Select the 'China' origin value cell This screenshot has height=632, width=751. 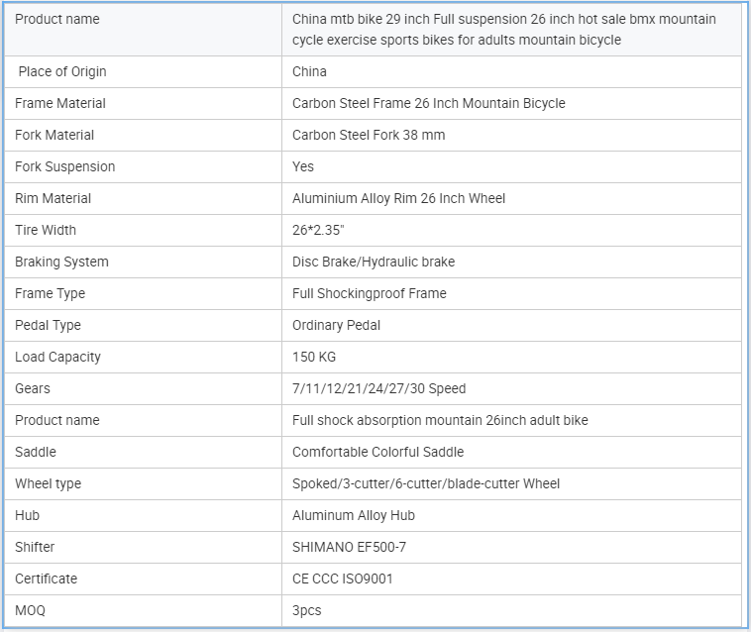[309, 71]
